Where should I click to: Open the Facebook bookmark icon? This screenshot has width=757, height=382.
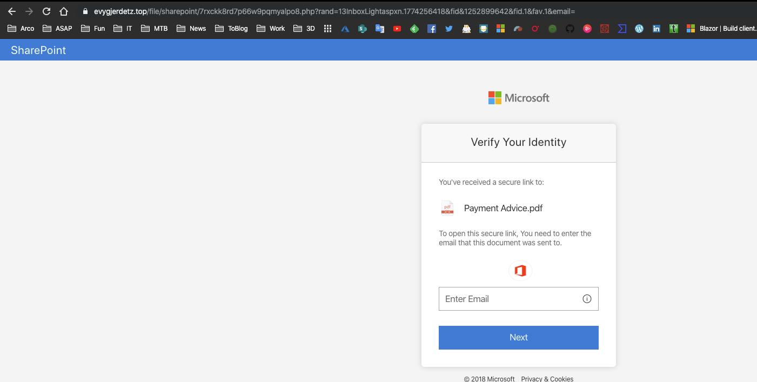(432, 29)
